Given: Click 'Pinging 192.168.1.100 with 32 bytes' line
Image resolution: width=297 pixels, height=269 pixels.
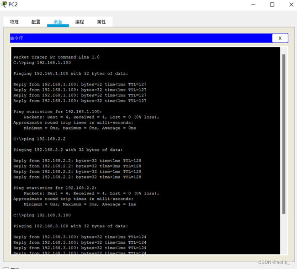Looking at the screenshot, I should click(x=71, y=73).
